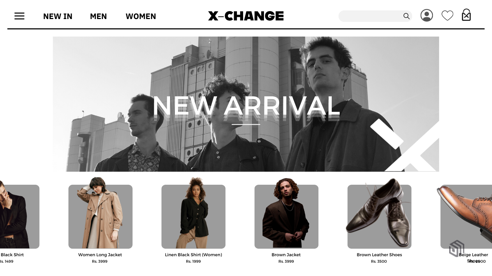Click the NEW ARRIVAL banner image
Screen dimensions: 492x276
click(x=246, y=104)
